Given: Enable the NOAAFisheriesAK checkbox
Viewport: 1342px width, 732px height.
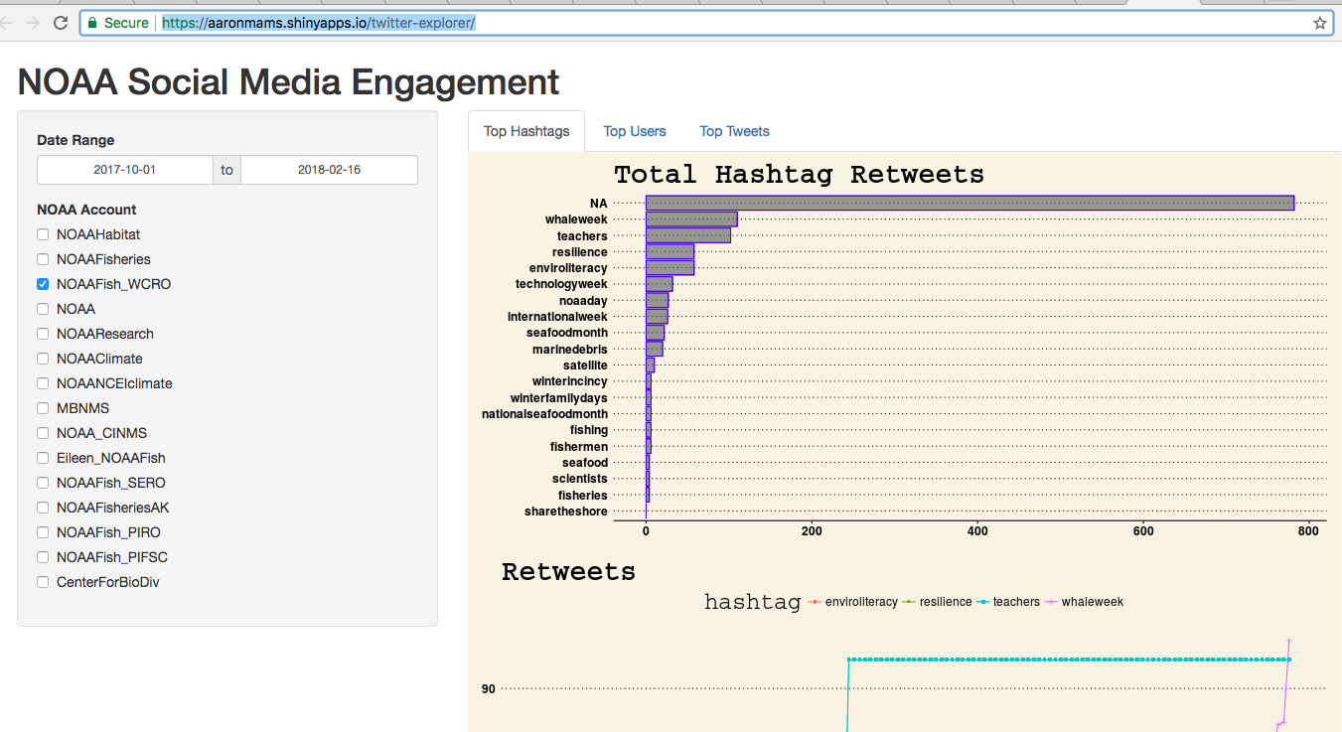Looking at the screenshot, I should [x=43, y=508].
